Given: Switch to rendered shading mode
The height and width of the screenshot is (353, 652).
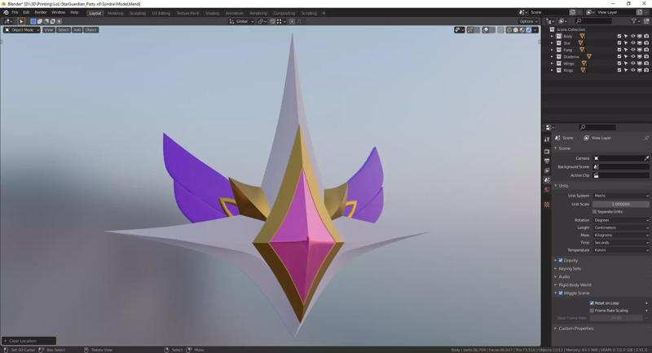Looking at the screenshot, I should (x=528, y=30).
